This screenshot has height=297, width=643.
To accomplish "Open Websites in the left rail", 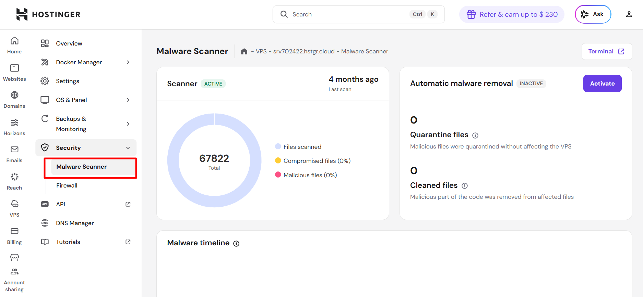I will 14,73.
